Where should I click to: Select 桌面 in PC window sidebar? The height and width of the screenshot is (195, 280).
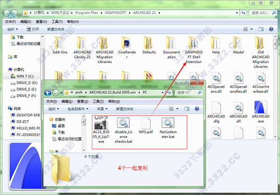click(58, 126)
